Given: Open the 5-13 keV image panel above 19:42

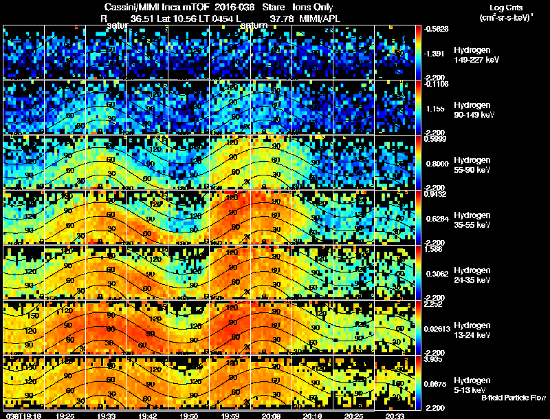Looking at the screenshot, I should [148, 383].
